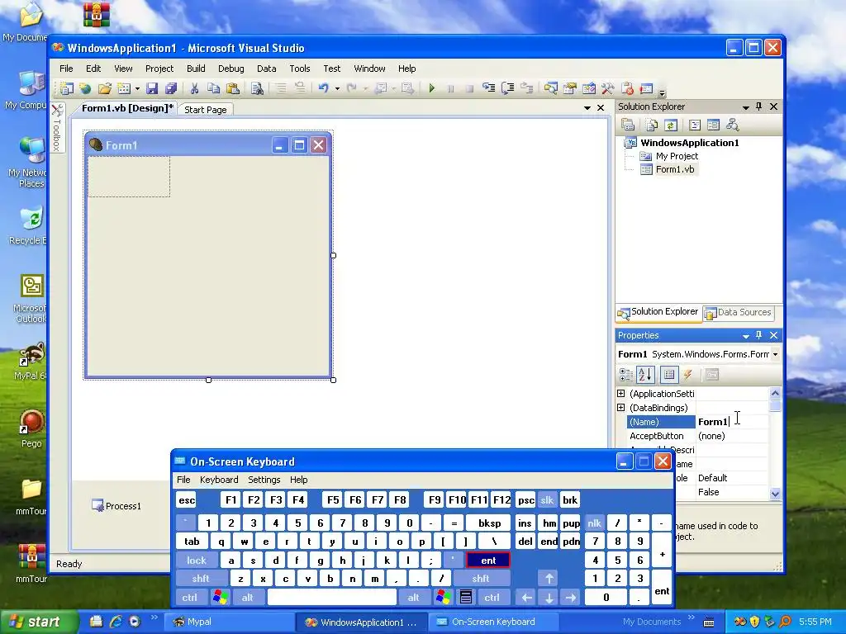
Task: Click the Copy toolbar icon
Action: click(214, 88)
